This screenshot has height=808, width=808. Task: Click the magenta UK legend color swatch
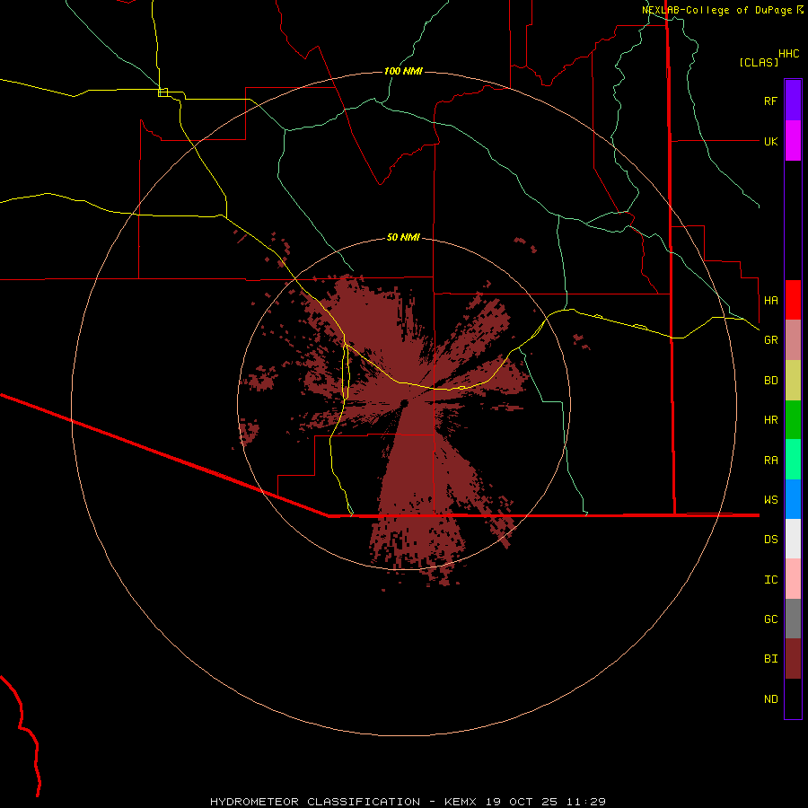(793, 141)
